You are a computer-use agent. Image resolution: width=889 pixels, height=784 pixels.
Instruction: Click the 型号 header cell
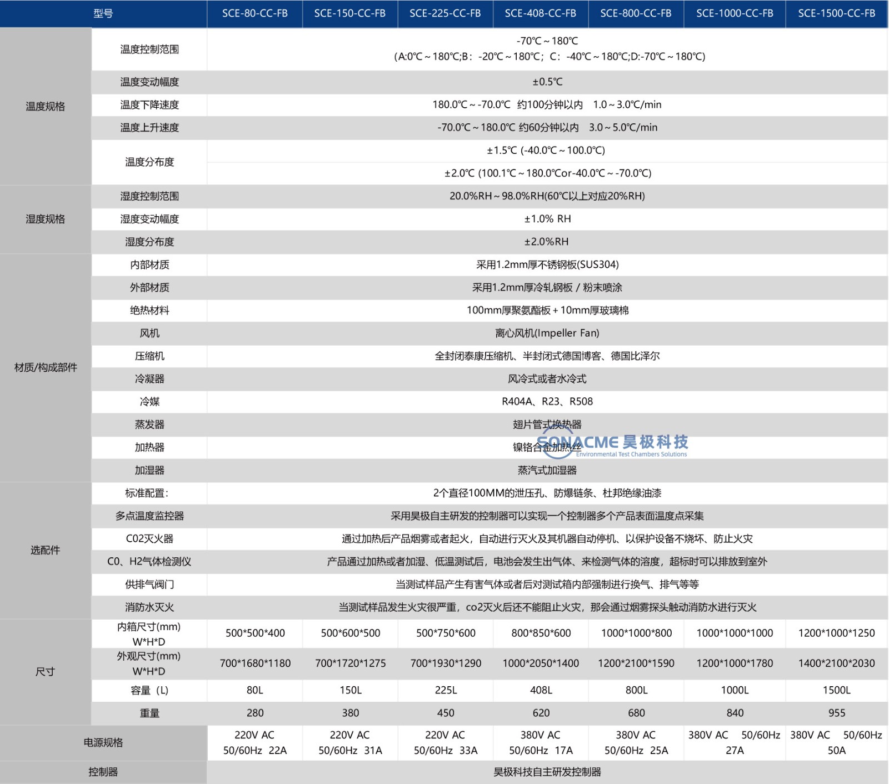pyautogui.click(x=103, y=13)
